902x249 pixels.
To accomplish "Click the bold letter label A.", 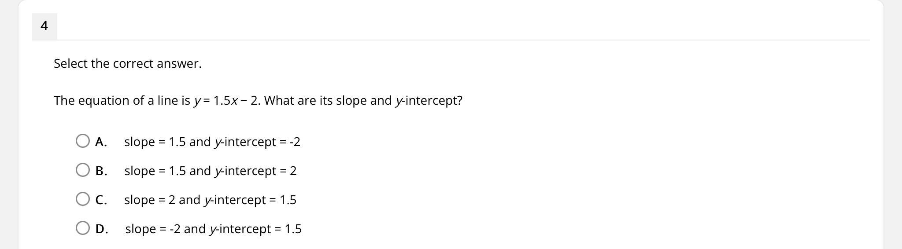I will coord(101,142).
